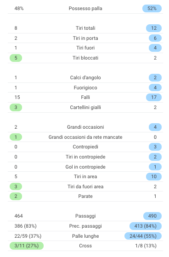Click the Cross 3/11 (27%) green badge
Screen dimensions: 169x257
coord(27,246)
